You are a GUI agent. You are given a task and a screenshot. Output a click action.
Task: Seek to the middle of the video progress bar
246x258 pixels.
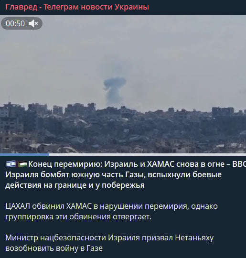click(123, 154)
